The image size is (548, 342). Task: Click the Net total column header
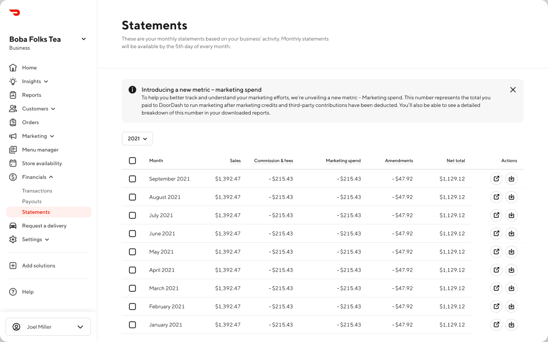[456, 161]
